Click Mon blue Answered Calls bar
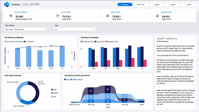This screenshot has height=112, width=199. pyautogui.click(x=90, y=57)
